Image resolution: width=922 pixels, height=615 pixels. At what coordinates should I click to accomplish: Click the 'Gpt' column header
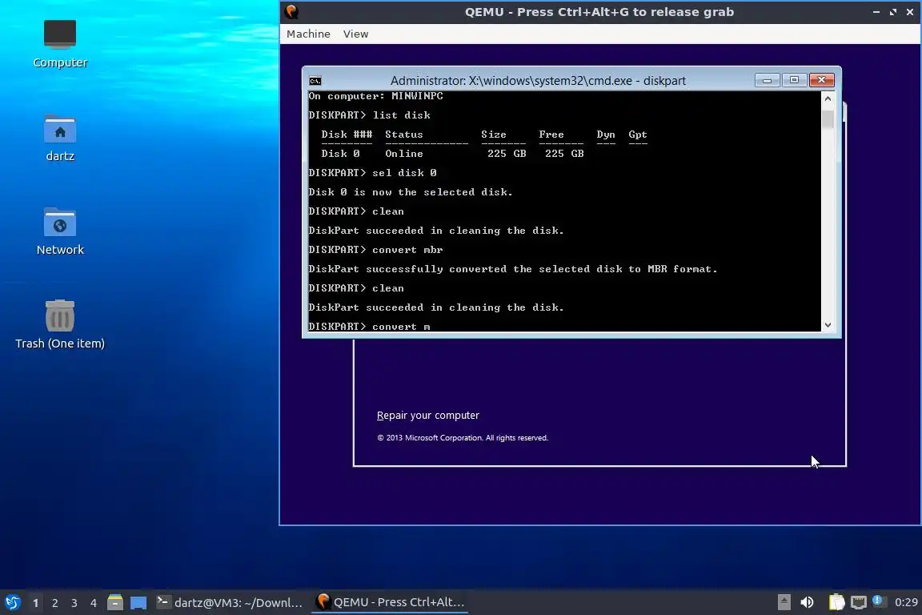637,135
